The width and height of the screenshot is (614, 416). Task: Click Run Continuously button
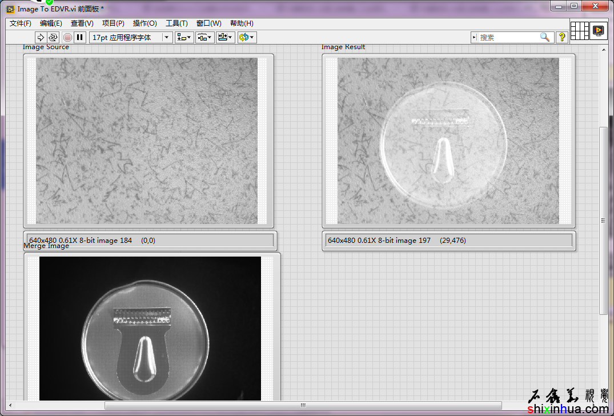pyautogui.click(x=53, y=37)
